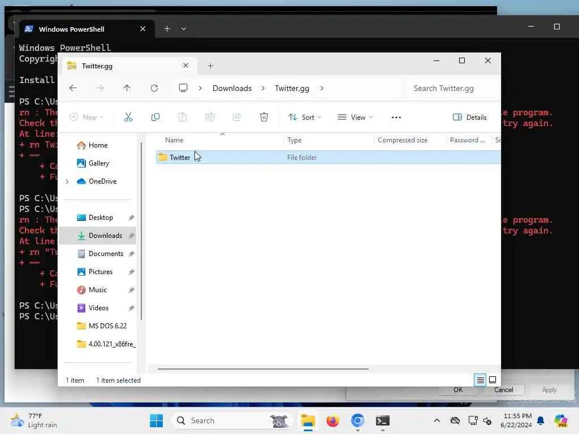The height and width of the screenshot is (434, 579).
Task: Toggle the Details pane
Action: pos(470,118)
